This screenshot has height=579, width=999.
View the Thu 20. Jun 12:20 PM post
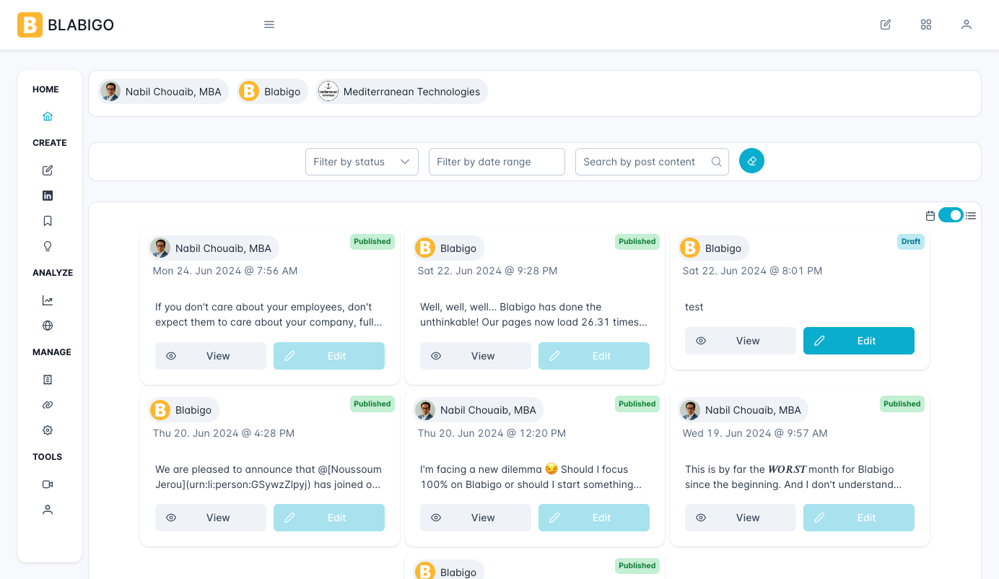[476, 518]
